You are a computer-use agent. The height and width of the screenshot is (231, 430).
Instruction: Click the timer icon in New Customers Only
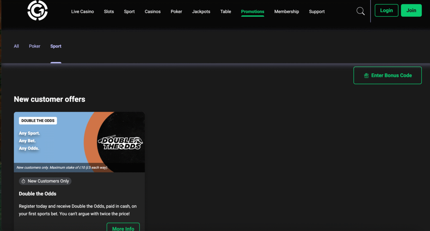click(x=23, y=181)
